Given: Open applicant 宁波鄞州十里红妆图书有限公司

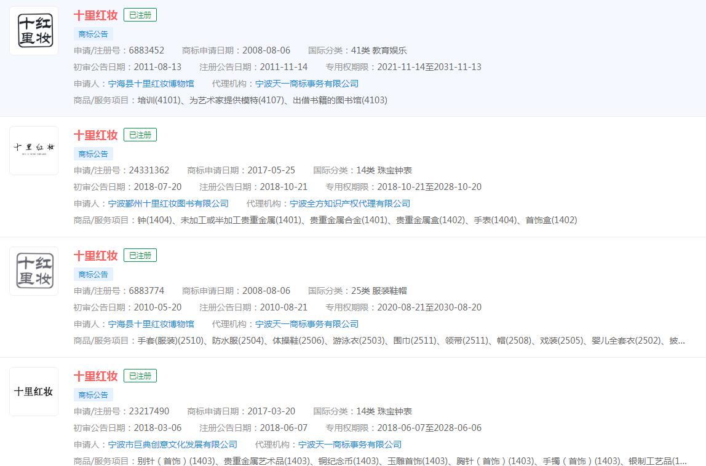Looking at the screenshot, I should (x=169, y=203).
